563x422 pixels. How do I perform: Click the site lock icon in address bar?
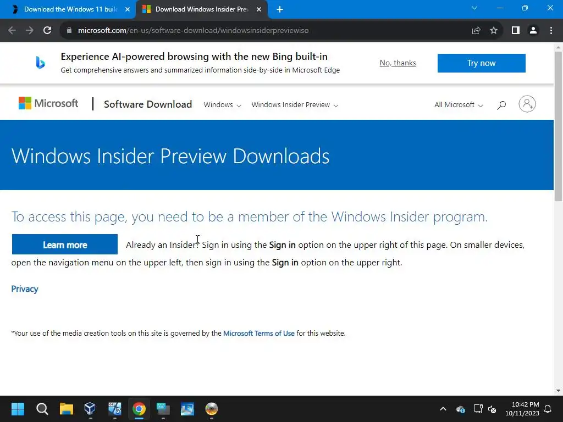pos(69,31)
